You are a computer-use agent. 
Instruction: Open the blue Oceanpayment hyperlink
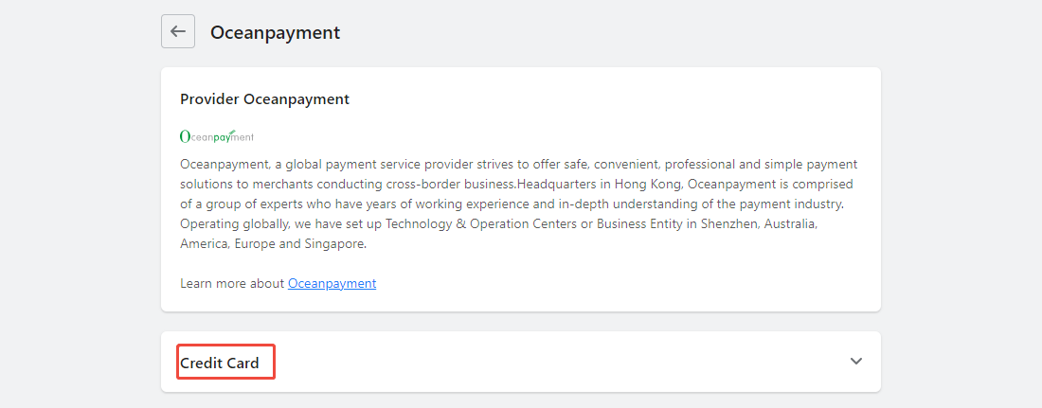pos(332,284)
